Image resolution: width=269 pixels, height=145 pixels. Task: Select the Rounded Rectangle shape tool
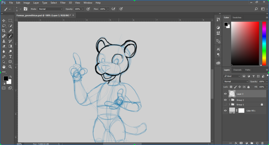[x=10, y=62]
